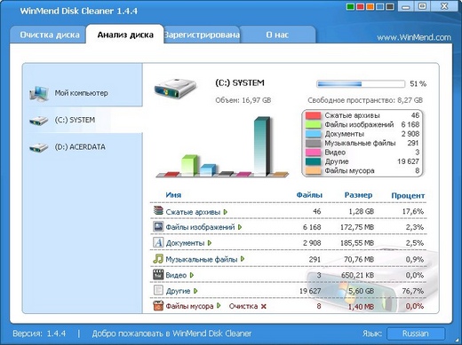Image resolution: width=462 pixels, height=345 pixels.
Task: Click the (D:) ACERDATA drive icon
Action: click(38, 147)
